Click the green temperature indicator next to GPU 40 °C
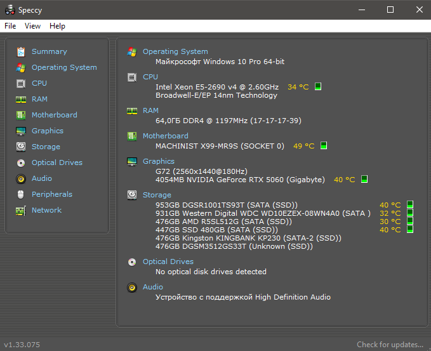 click(x=364, y=179)
